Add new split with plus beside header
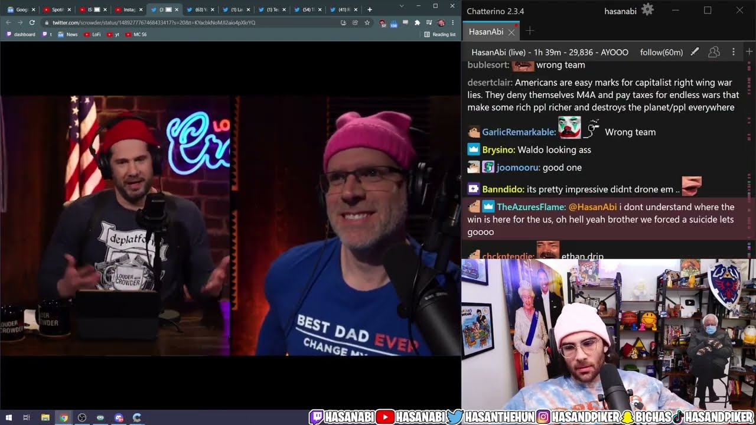Viewport: 756px width, 425px height. (749, 52)
